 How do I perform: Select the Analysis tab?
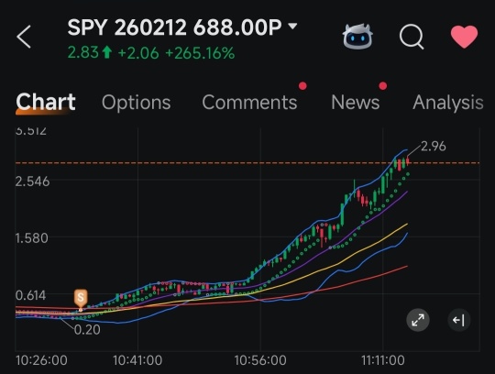tap(448, 103)
